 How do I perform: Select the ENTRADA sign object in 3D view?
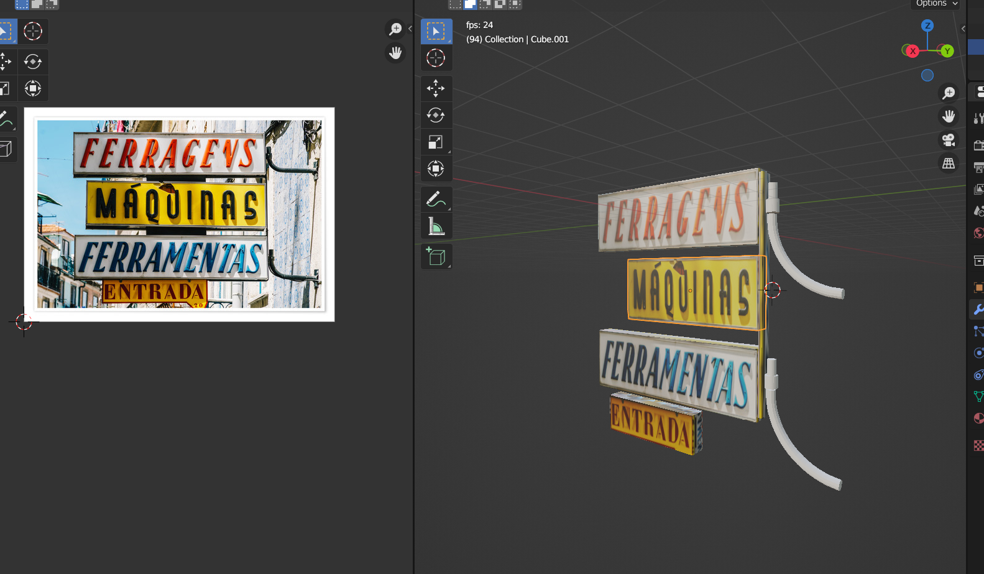pos(656,423)
